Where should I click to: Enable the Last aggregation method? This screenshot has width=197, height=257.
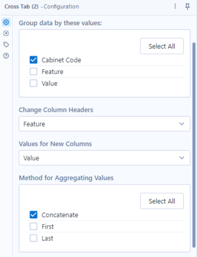pyautogui.click(x=34, y=238)
